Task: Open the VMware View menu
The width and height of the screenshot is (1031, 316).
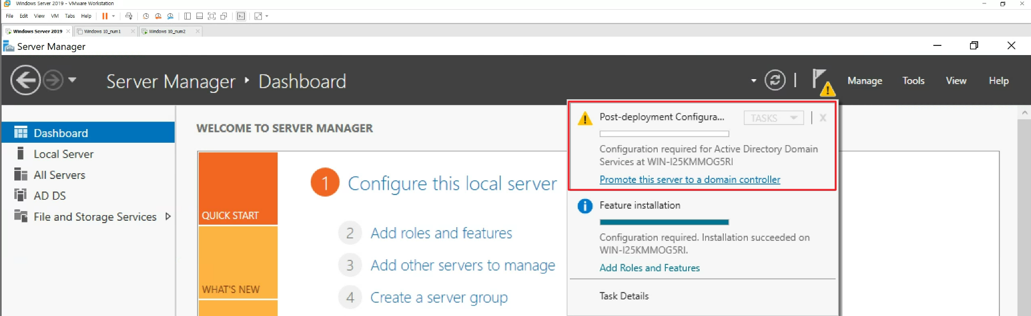Action: (x=39, y=16)
